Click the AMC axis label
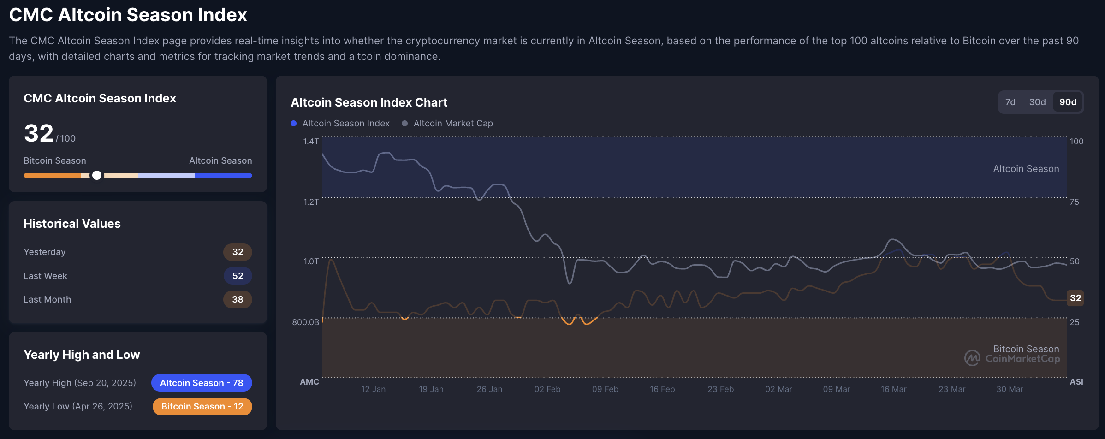This screenshot has height=439, width=1105. click(309, 381)
